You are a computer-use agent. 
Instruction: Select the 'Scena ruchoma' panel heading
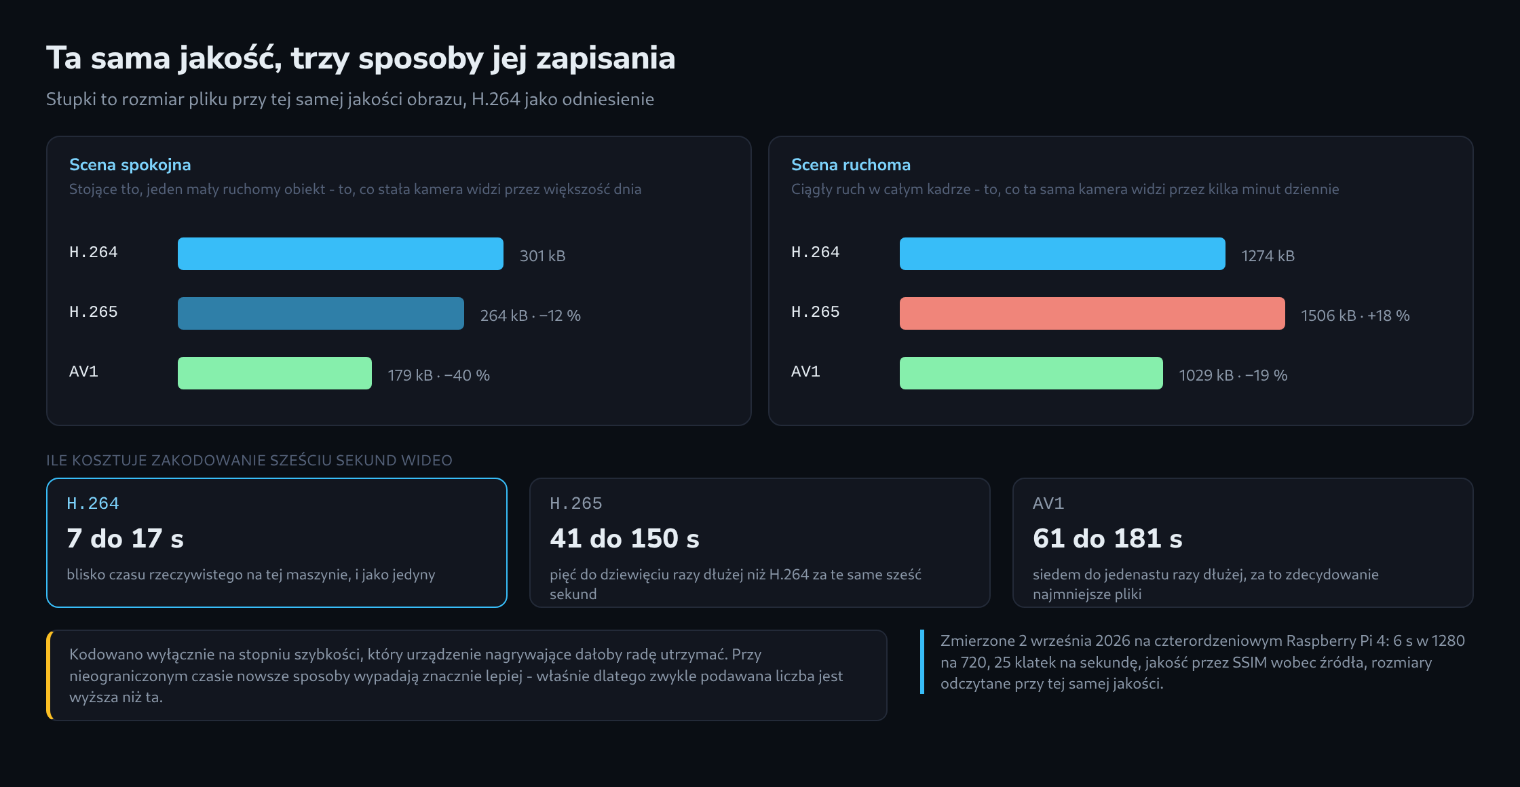[x=851, y=165]
